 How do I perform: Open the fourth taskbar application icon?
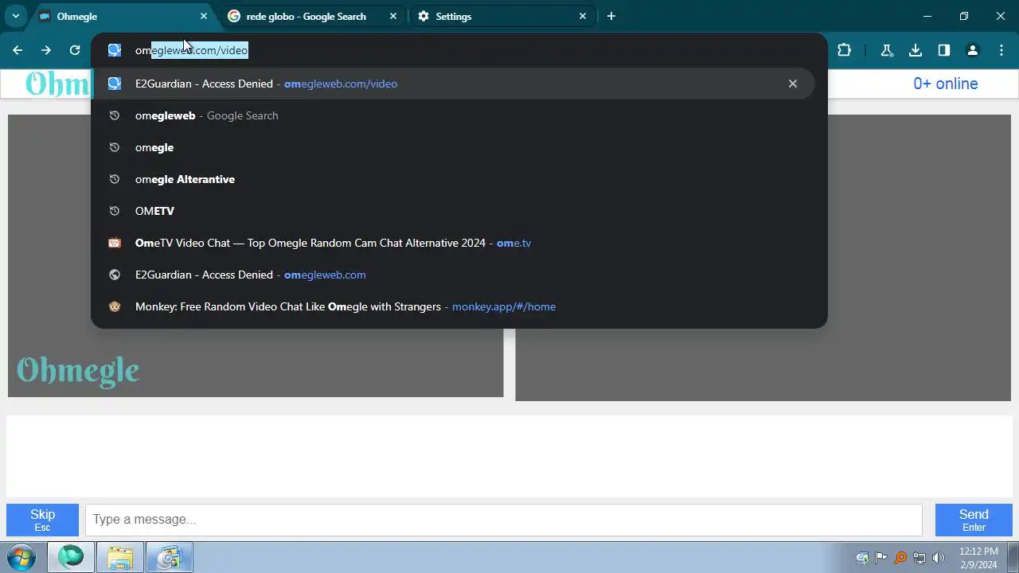[x=169, y=557]
